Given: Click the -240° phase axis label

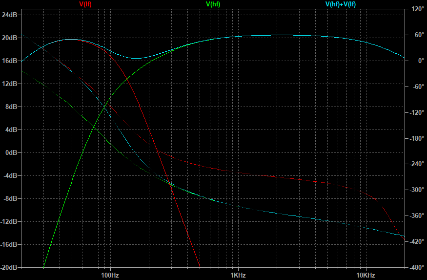Looking at the screenshot, I should coord(417,164).
